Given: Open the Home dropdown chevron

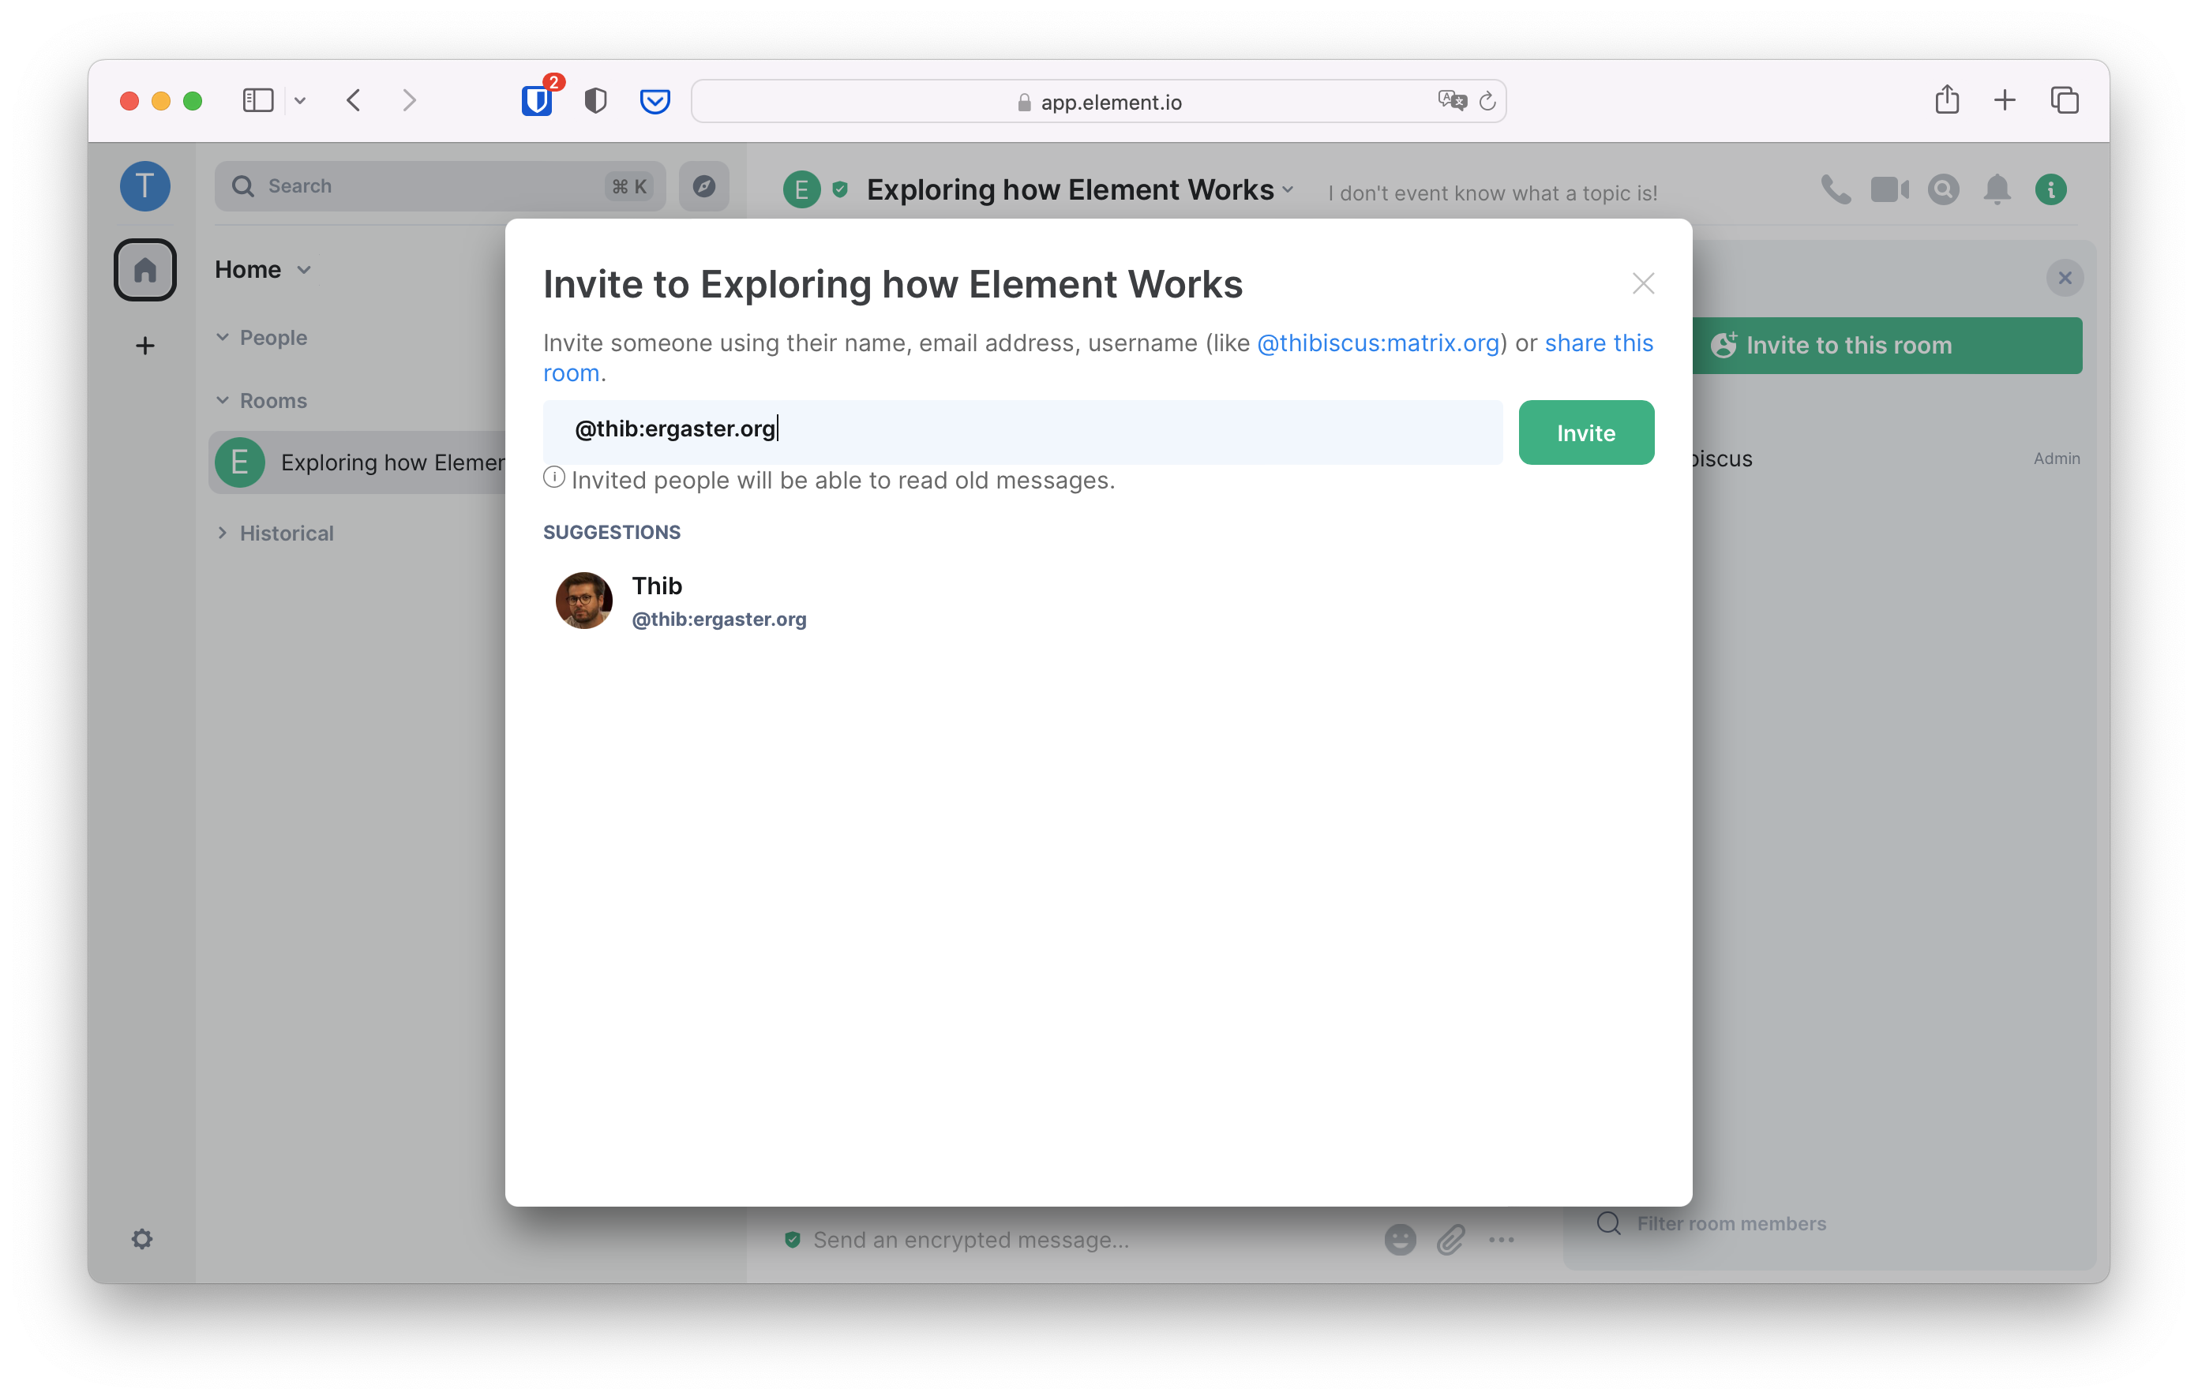Looking at the screenshot, I should (x=305, y=270).
